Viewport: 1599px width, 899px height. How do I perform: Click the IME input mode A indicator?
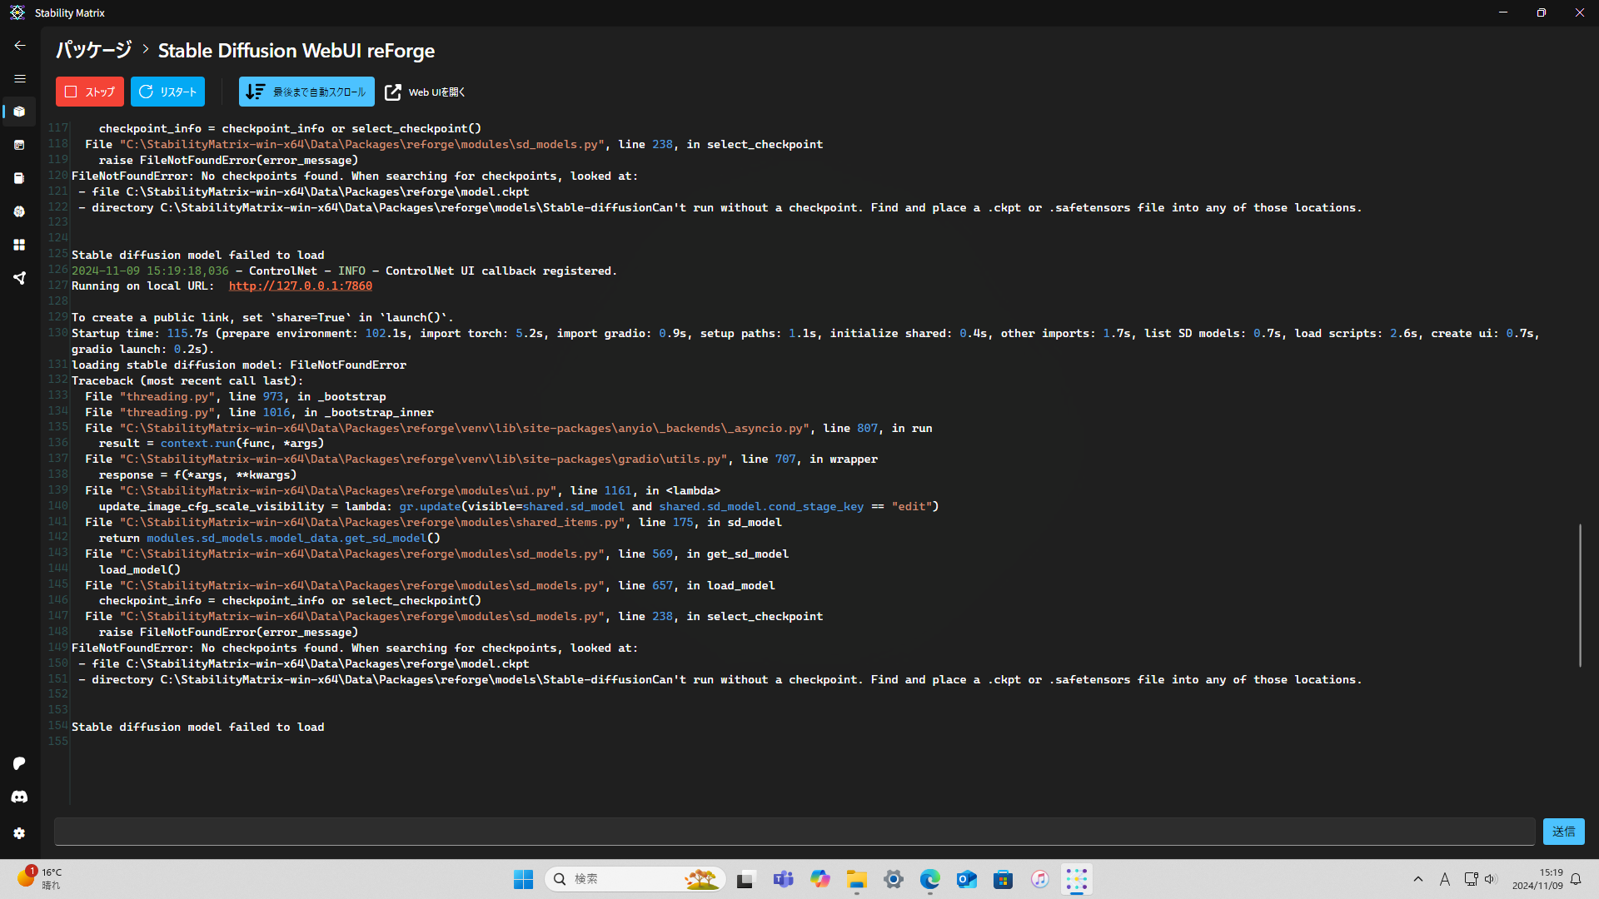(x=1445, y=879)
